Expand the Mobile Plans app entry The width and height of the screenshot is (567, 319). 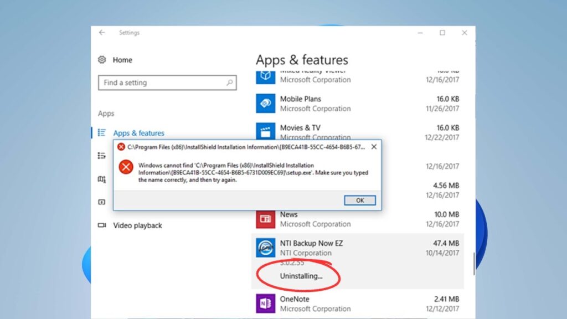click(x=332, y=104)
